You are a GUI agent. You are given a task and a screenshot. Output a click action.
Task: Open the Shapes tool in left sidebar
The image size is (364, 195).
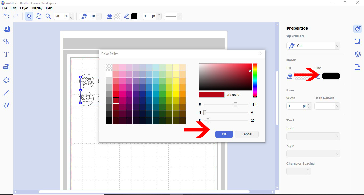tap(6, 42)
